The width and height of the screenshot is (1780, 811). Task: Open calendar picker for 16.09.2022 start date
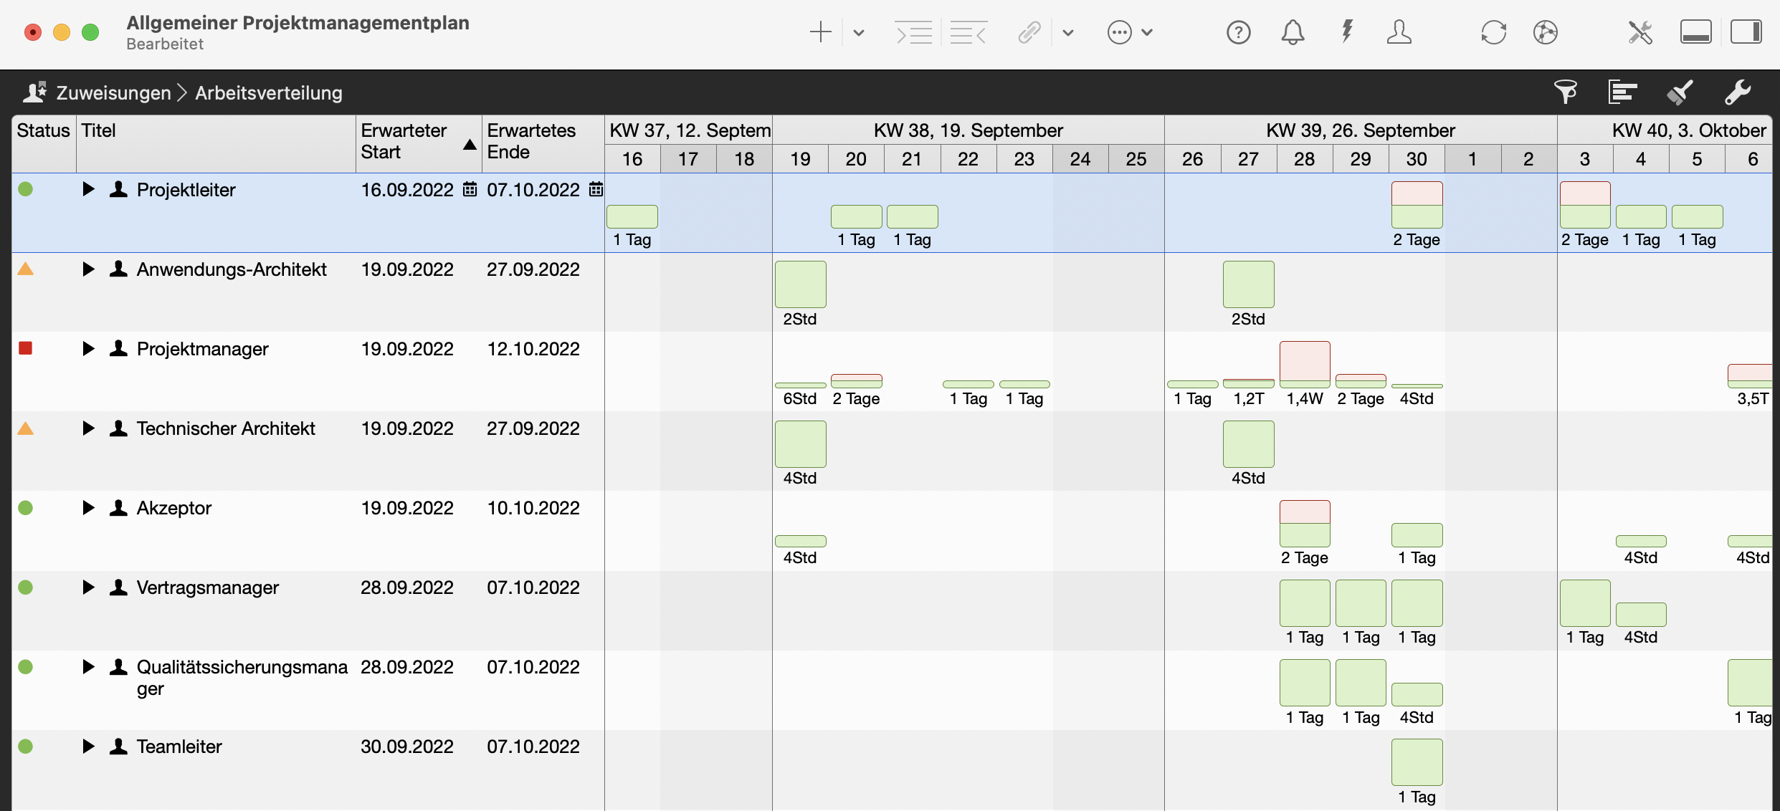coord(470,190)
